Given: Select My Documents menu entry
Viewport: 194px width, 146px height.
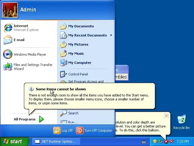Looking at the screenshot, I should (x=86, y=26).
